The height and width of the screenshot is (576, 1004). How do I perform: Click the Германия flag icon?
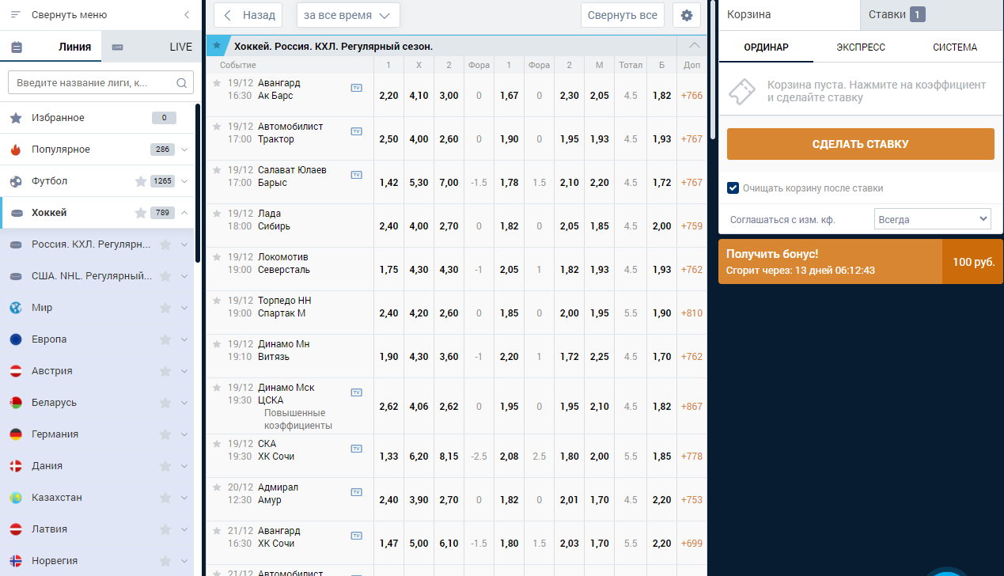click(16, 434)
